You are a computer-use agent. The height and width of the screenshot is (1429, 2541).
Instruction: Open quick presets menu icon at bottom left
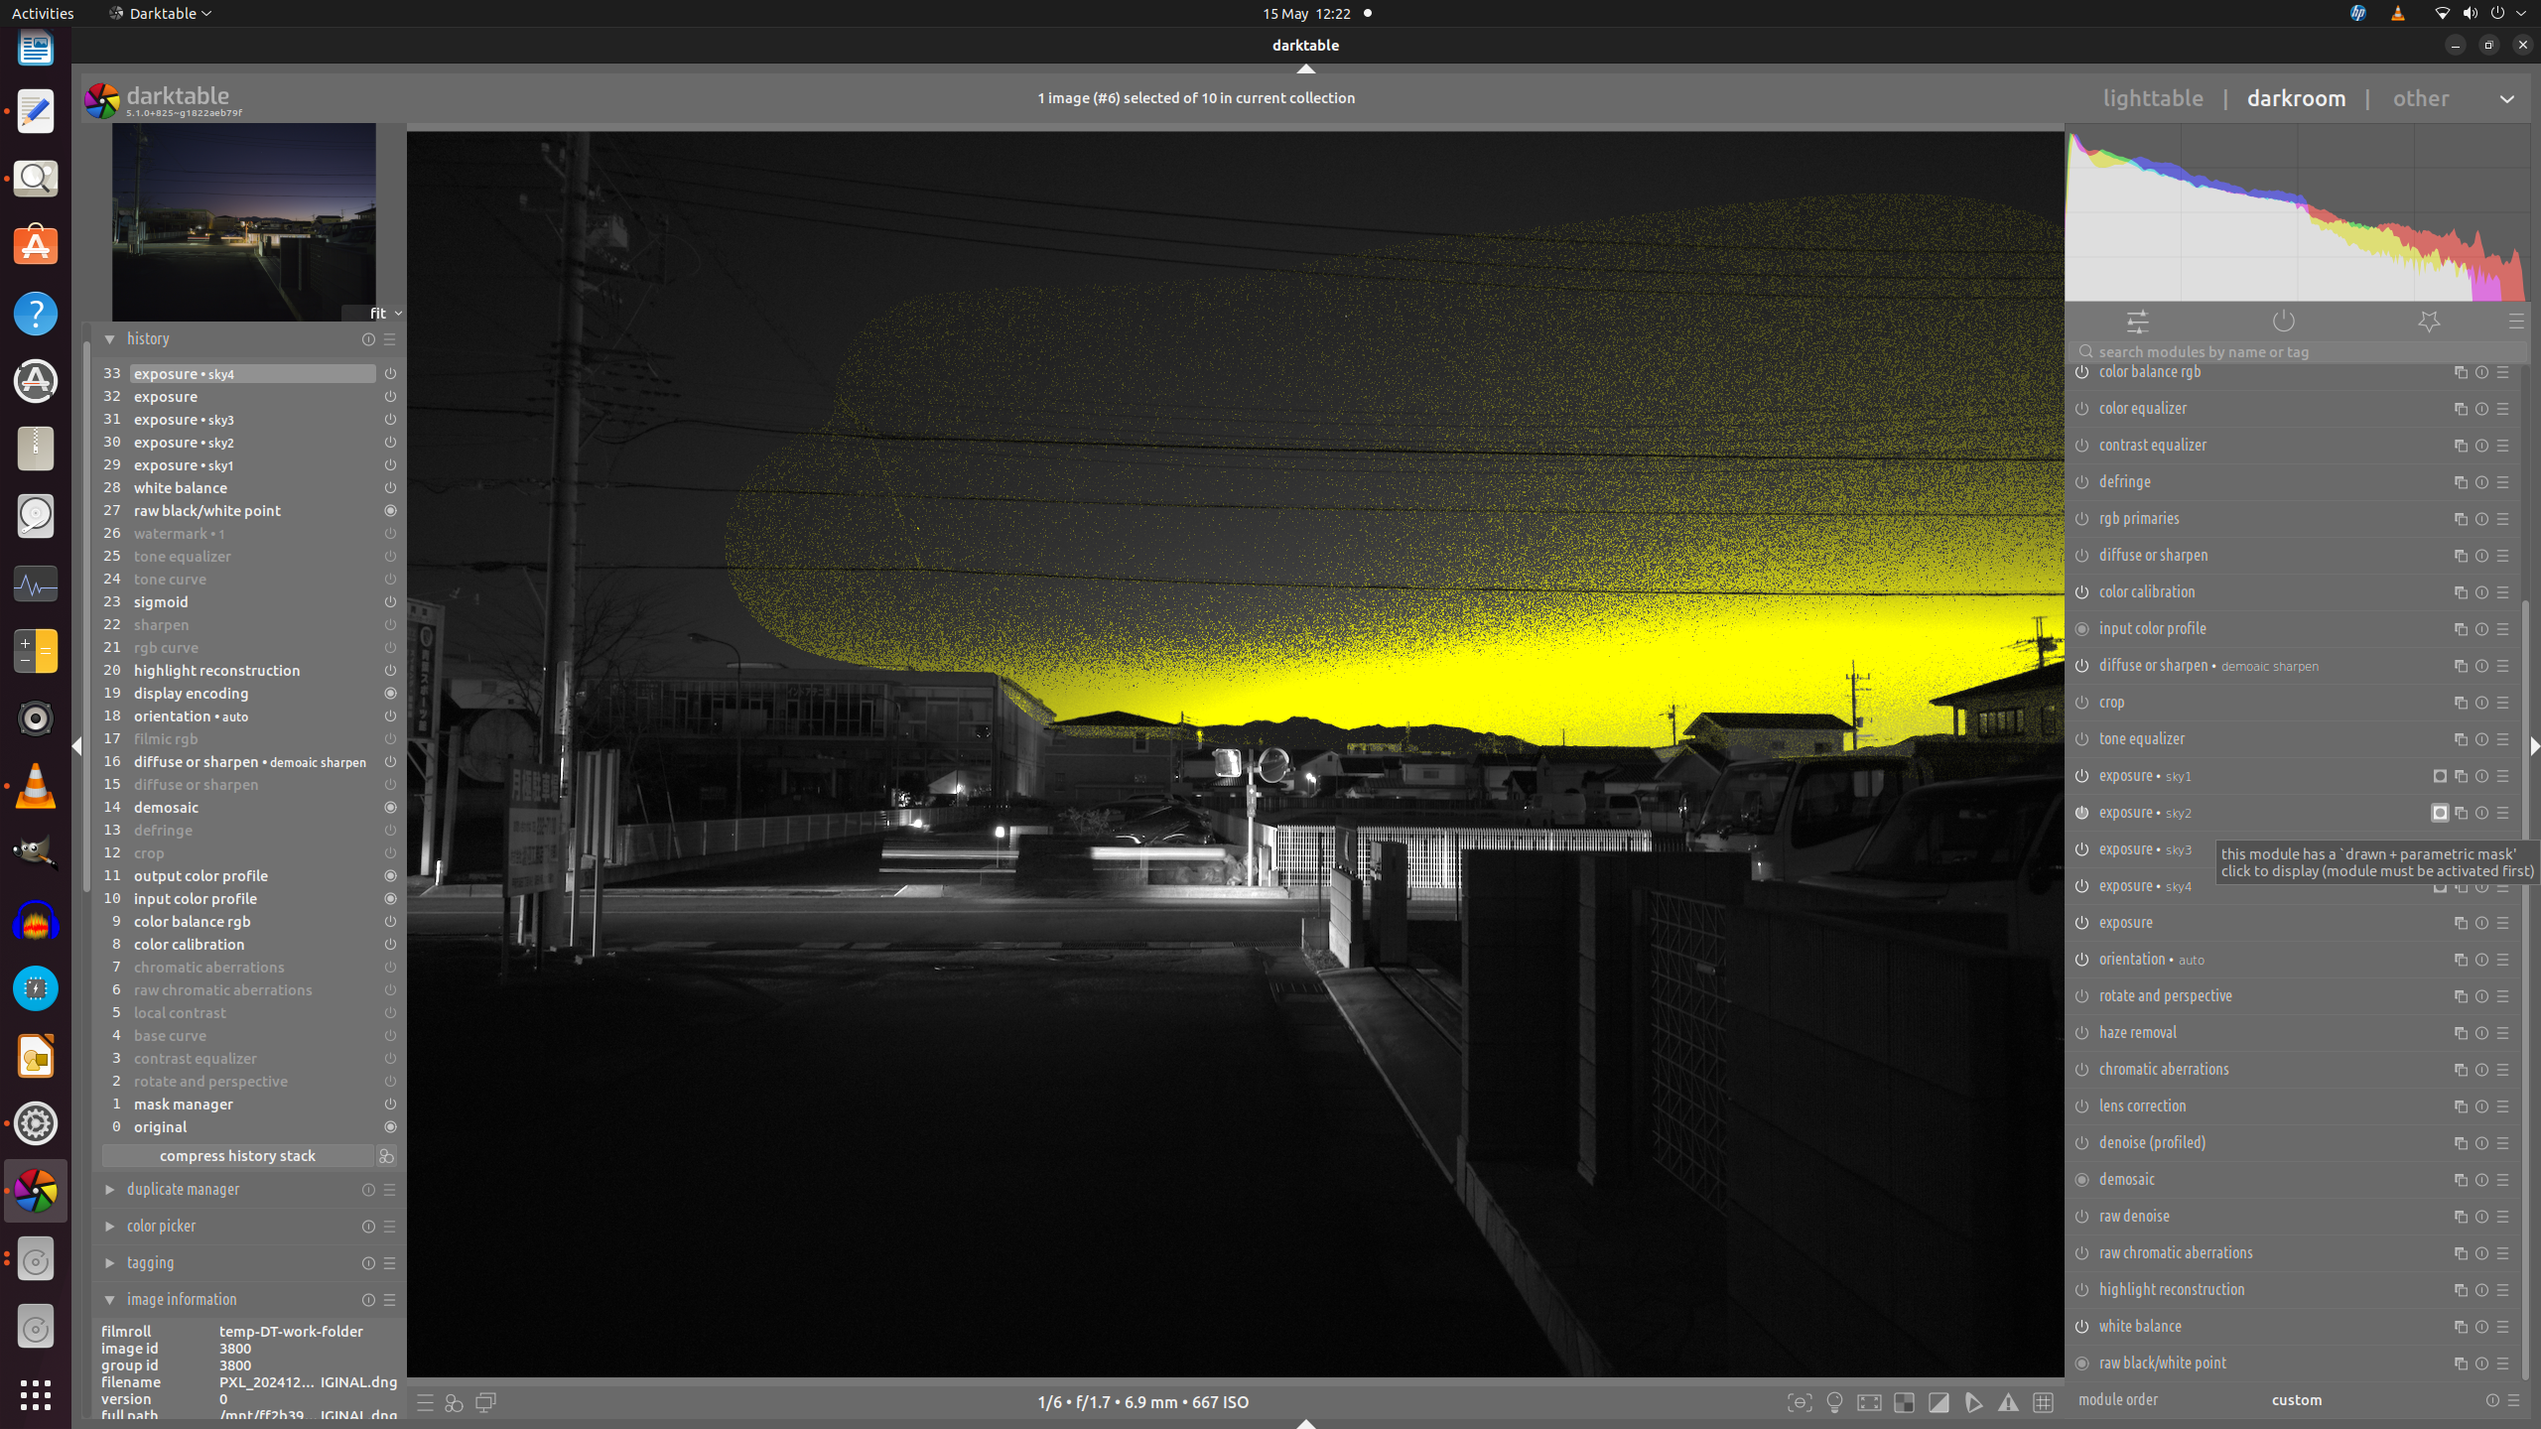[x=425, y=1402]
